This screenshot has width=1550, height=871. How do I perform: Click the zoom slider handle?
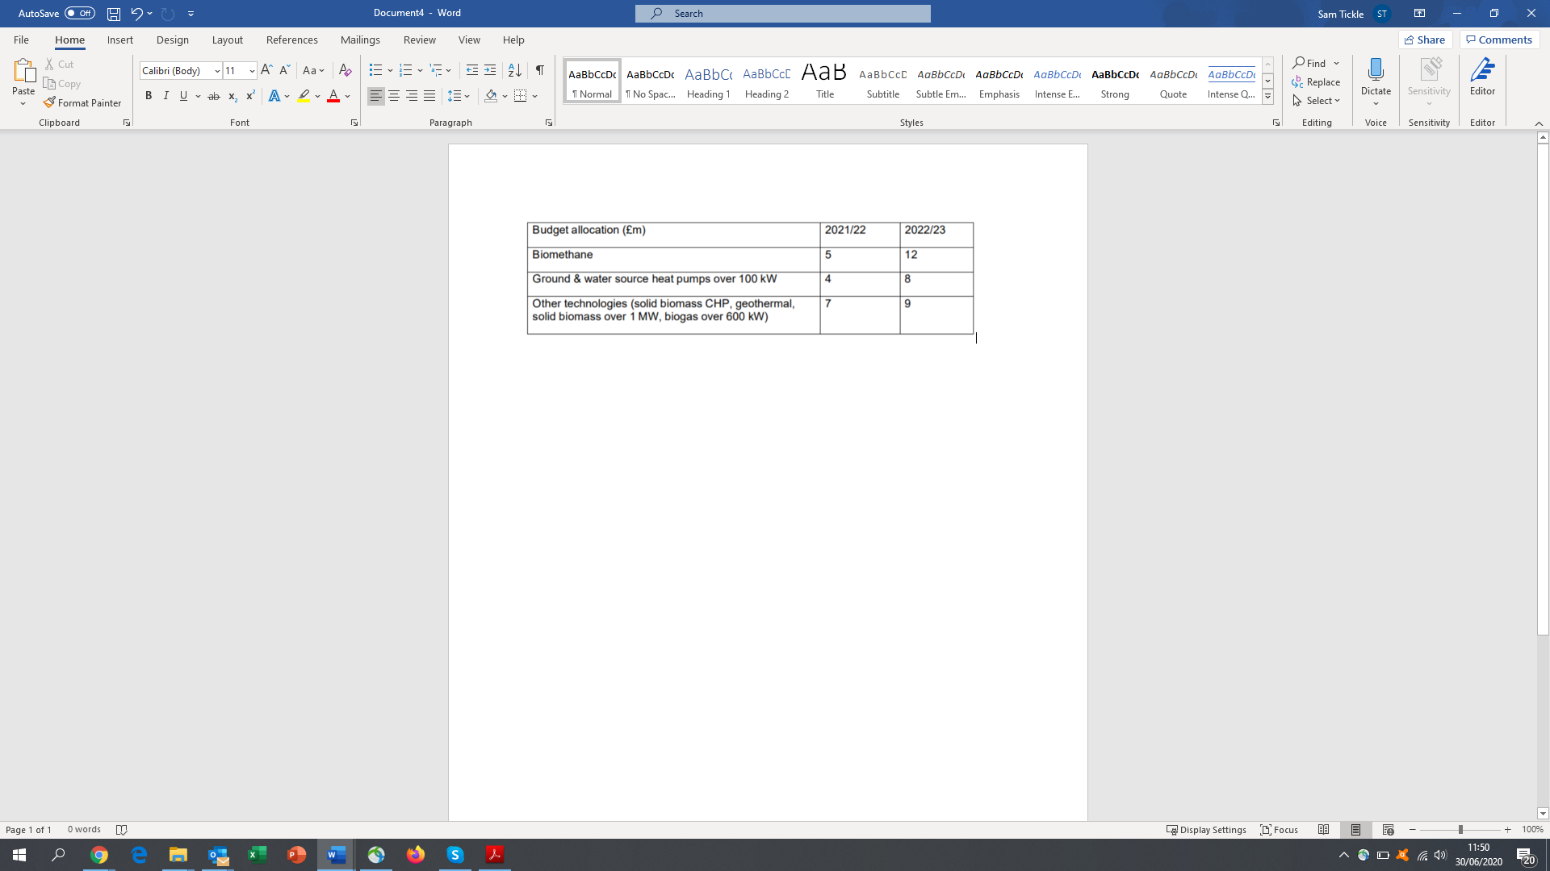[x=1460, y=829]
